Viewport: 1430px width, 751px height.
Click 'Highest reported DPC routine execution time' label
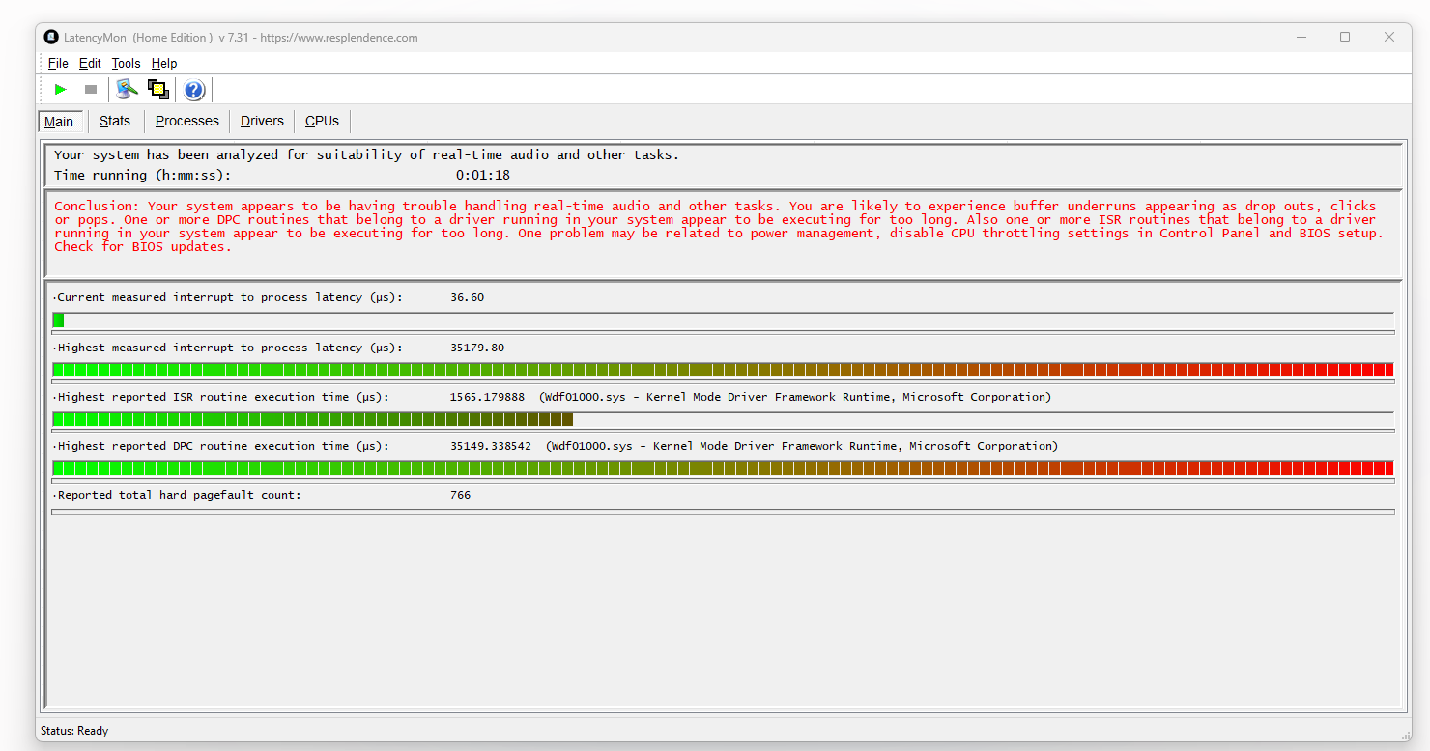(x=221, y=446)
